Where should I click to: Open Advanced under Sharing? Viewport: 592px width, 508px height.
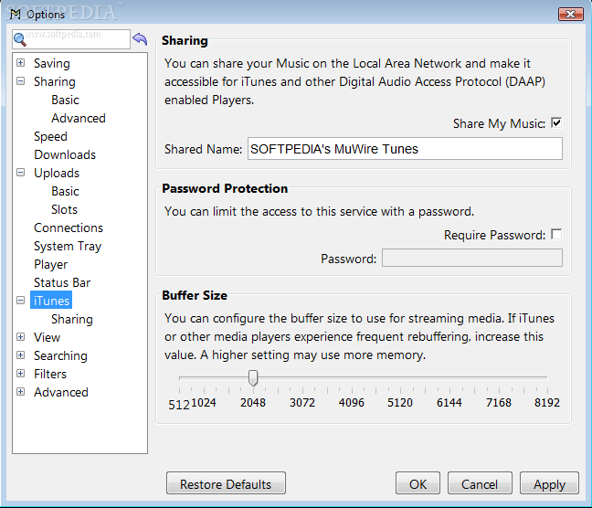pyautogui.click(x=79, y=118)
